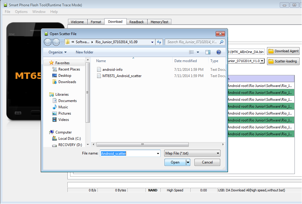
Task: Click the Scatter-loading folder icon
Action: click(271, 61)
